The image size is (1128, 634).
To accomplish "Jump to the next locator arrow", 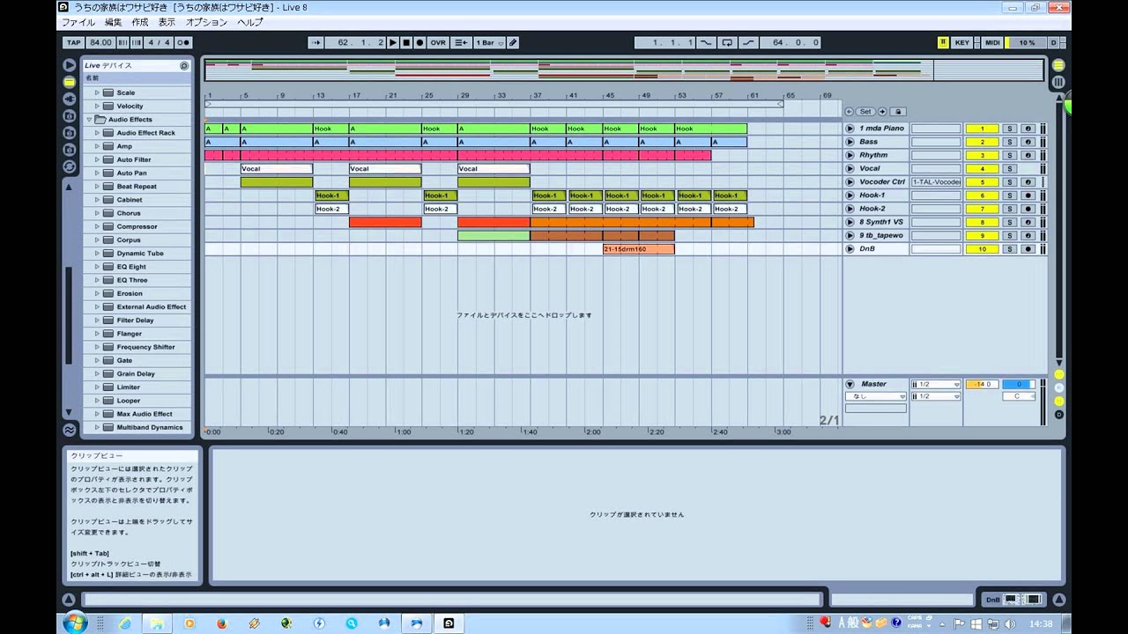I will [882, 112].
